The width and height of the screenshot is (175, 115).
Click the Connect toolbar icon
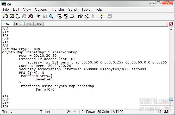5,16
